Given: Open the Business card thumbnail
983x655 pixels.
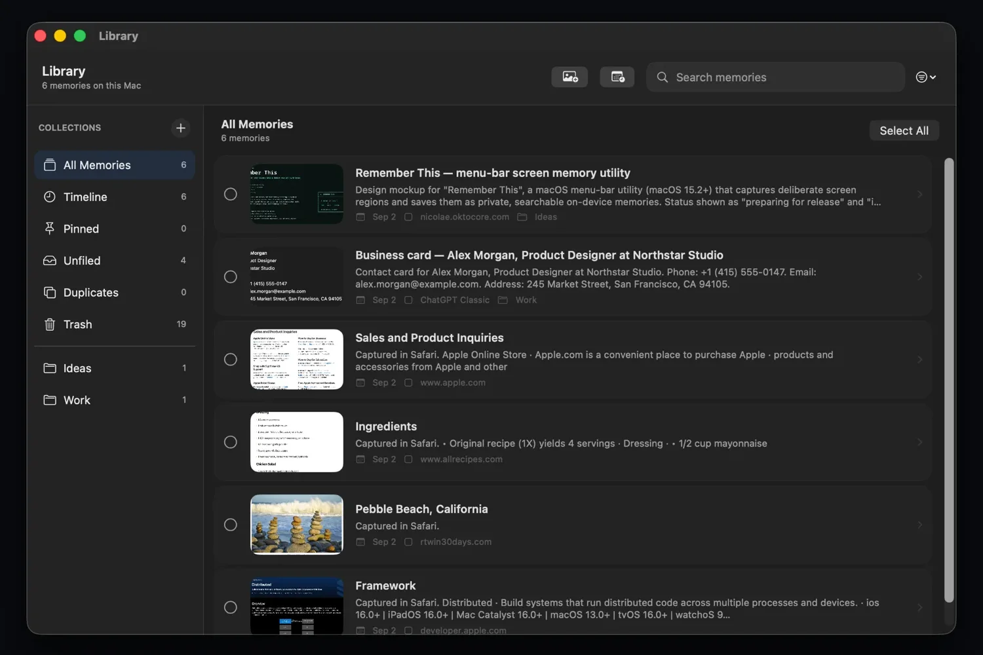Looking at the screenshot, I should pyautogui.click(x=297, y=276).
